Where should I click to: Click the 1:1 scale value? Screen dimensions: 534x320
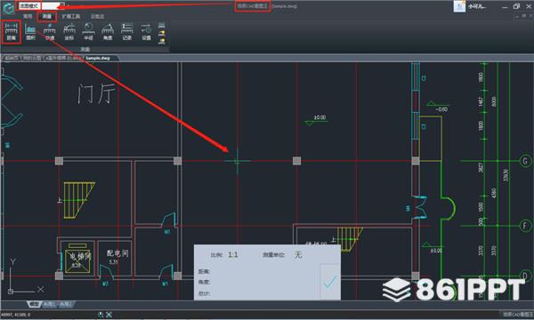pyautogui.click(x=233, y=255)
